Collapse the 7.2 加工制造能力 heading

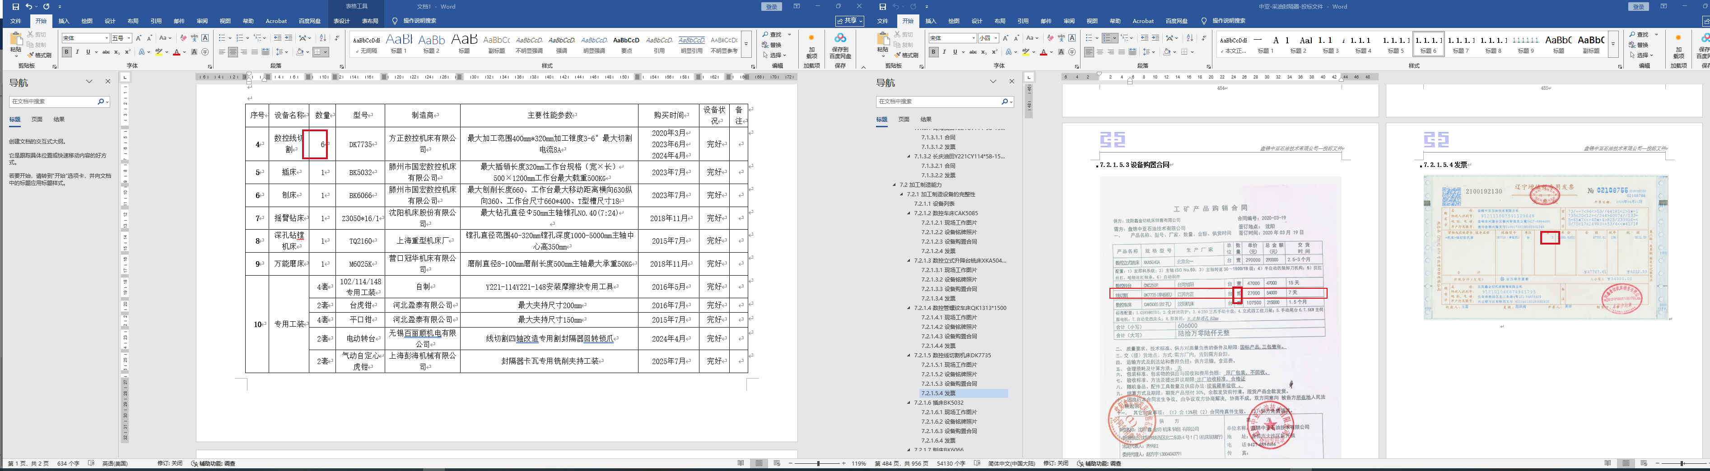(895, 185)
